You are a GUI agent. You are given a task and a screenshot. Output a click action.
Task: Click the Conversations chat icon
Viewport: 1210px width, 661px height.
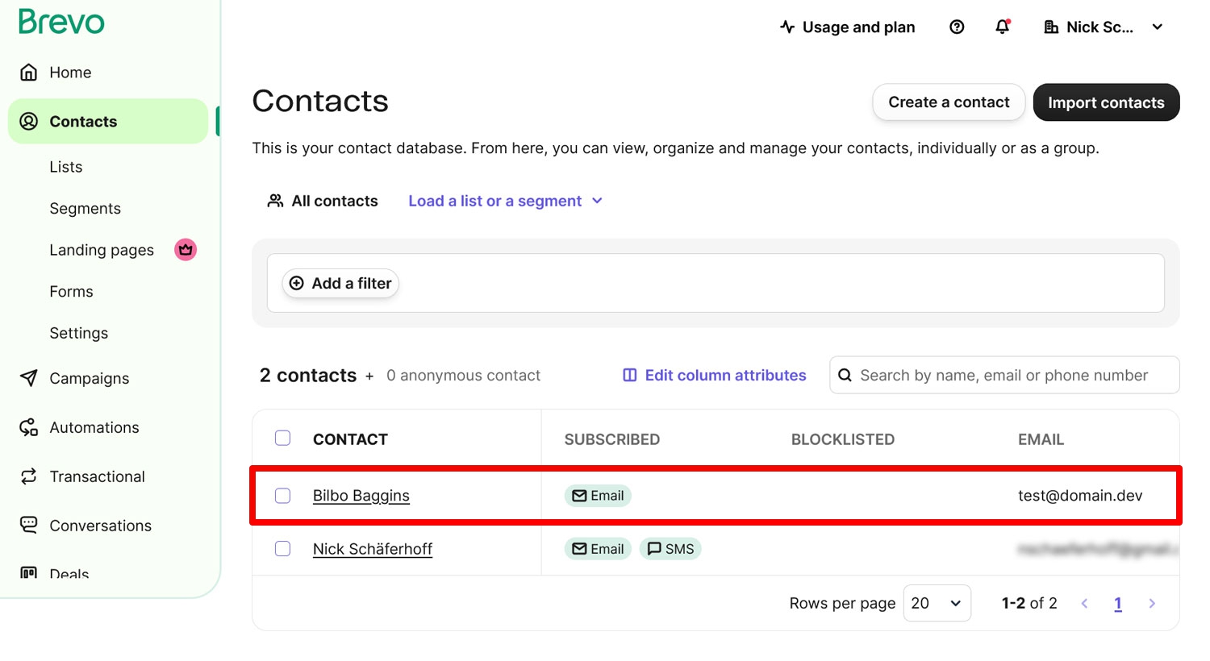[x=29, y=526]
